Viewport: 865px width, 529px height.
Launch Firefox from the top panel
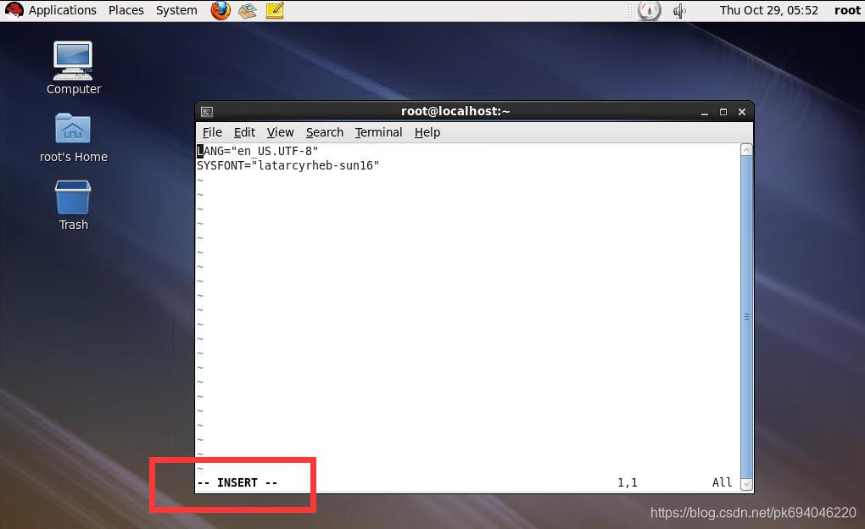pos(220,10)
